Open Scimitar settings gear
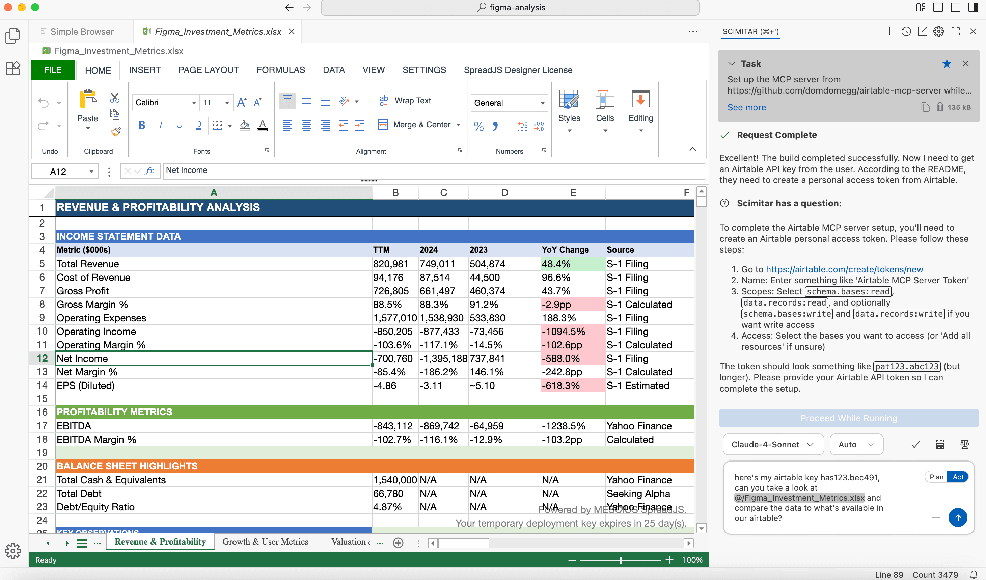Image resolution: width=986 pixels, height=580 pixels. (939, 32)
